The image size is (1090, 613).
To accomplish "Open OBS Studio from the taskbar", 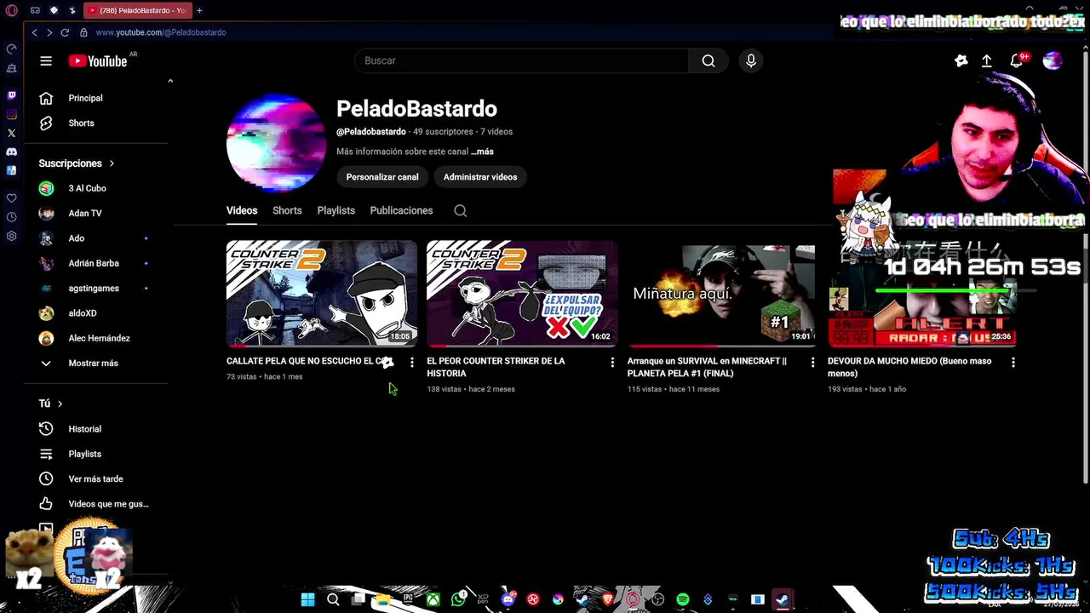I will [x=657, y=599].
